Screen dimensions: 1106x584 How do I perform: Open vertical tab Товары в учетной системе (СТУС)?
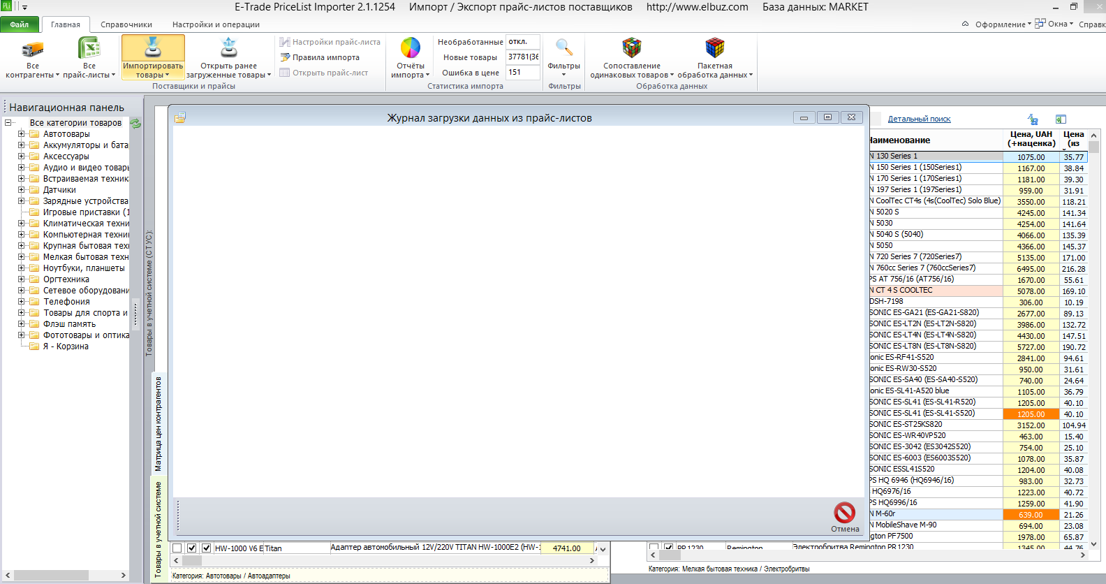(149, 293)
